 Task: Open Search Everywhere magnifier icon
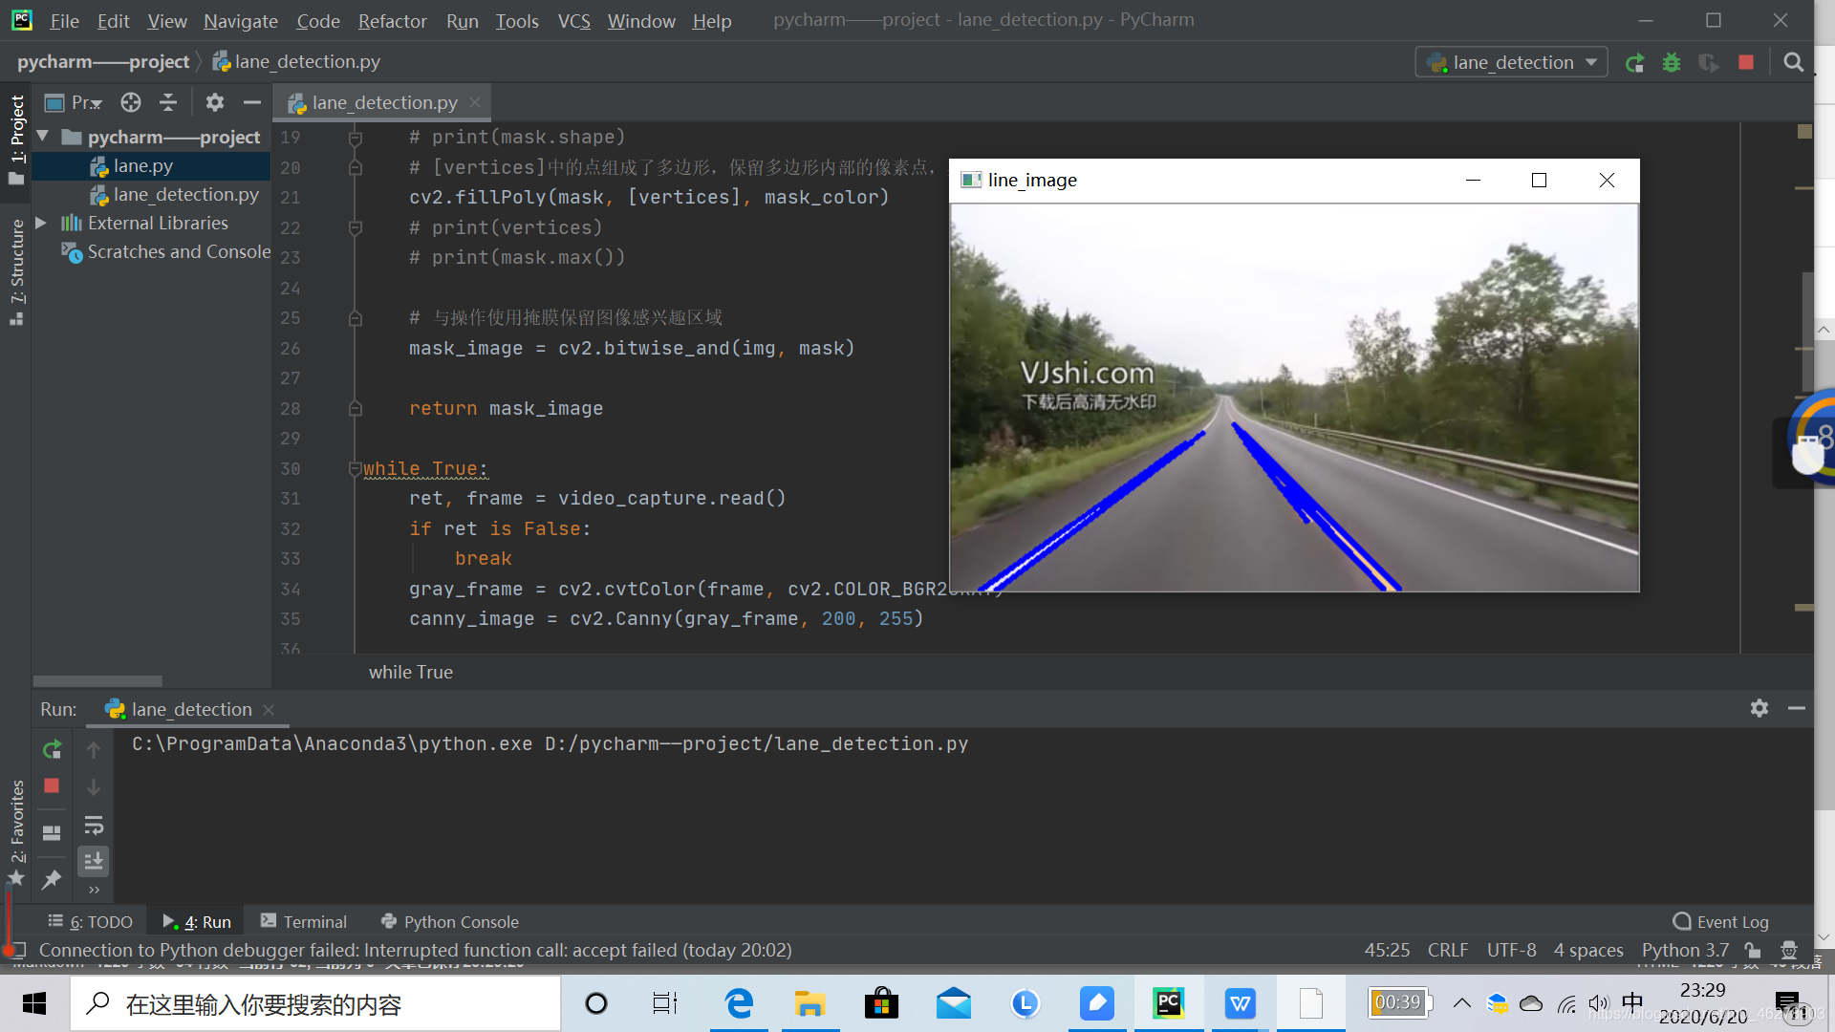(1793, 63)
